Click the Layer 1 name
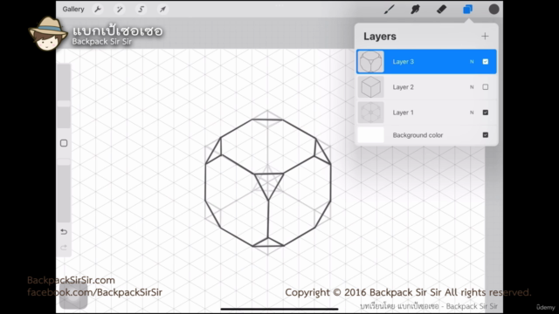The width and height of the screenshot is (559, 314). pos(404,113)
